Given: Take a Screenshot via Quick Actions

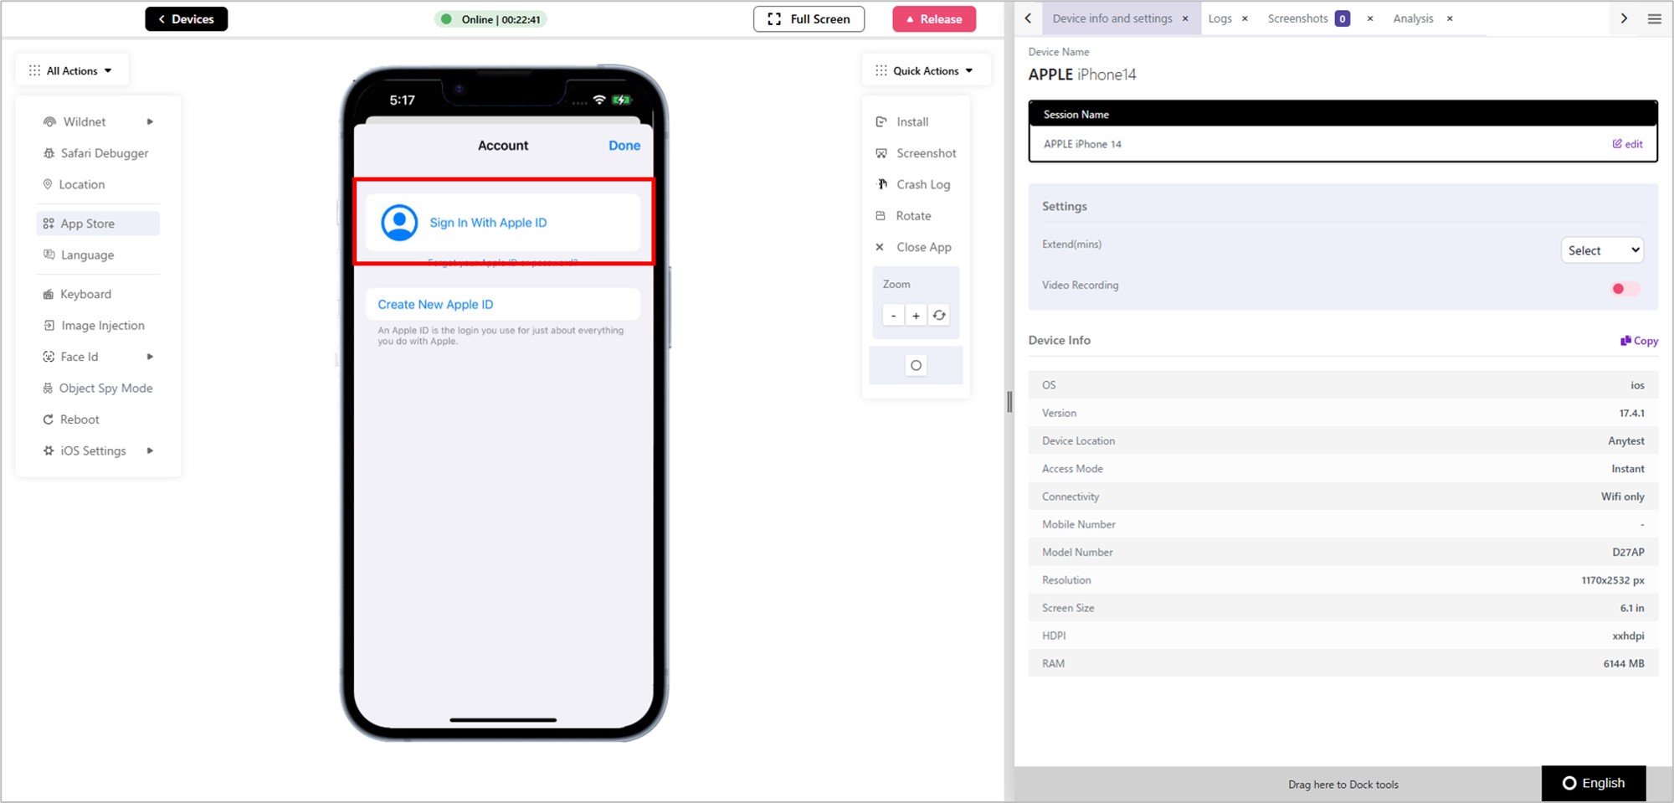Looking at the screenshot, I should tap(916, 153).
